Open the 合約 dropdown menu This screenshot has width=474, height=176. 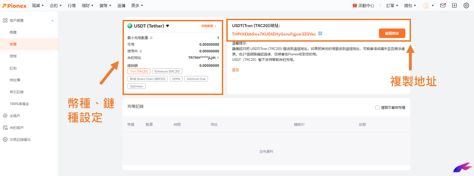(x=56, y=6)
